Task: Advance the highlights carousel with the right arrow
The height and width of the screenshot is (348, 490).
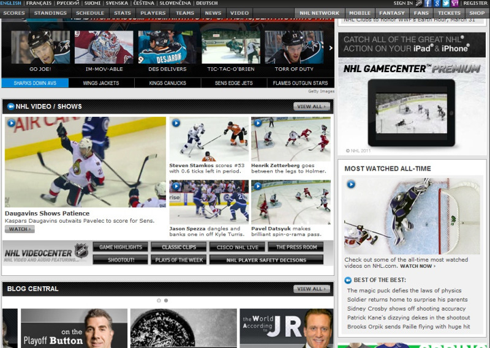Action: (x=331, y=48)
